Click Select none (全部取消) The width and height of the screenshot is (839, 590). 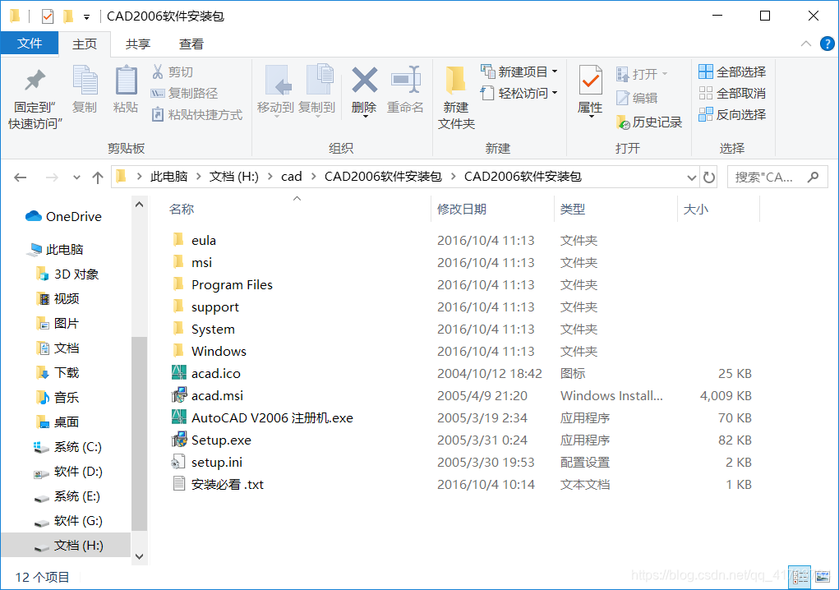[732, 94]
